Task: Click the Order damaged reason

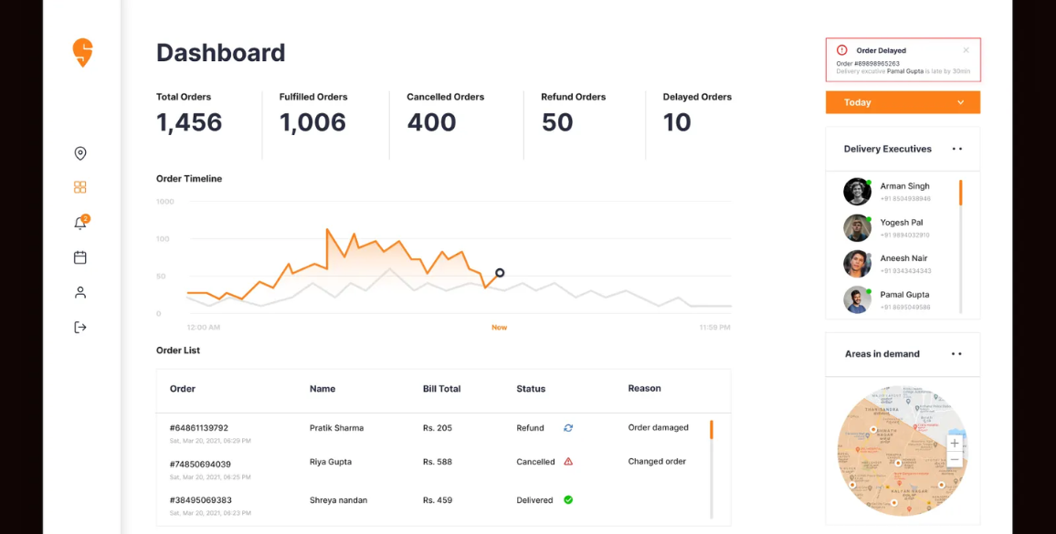Action: [x=658, y=427]
